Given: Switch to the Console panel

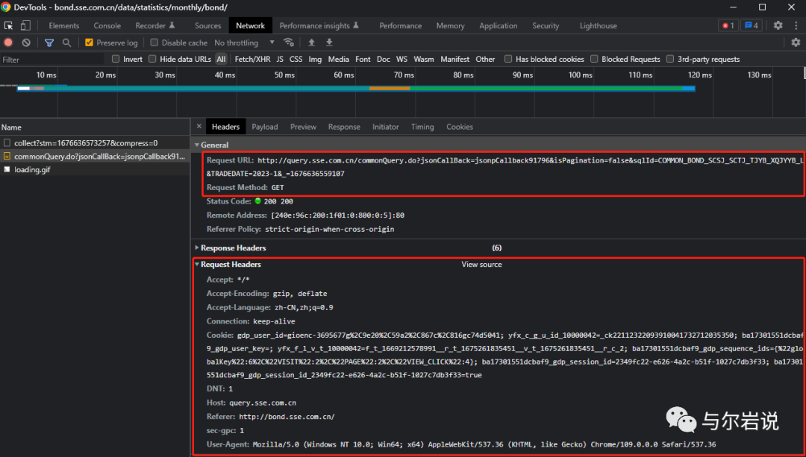Looking at the screenshot, I should pyautogui.click(x=107, y=25).
